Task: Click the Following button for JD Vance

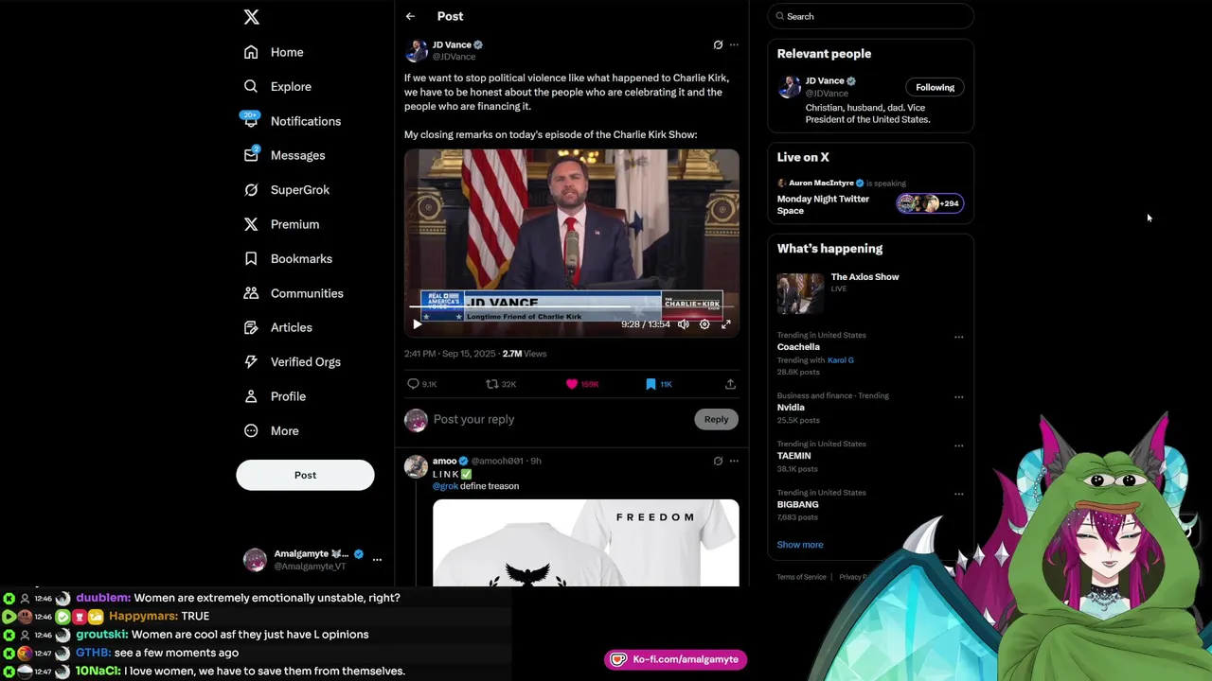Action: [935, 87]
